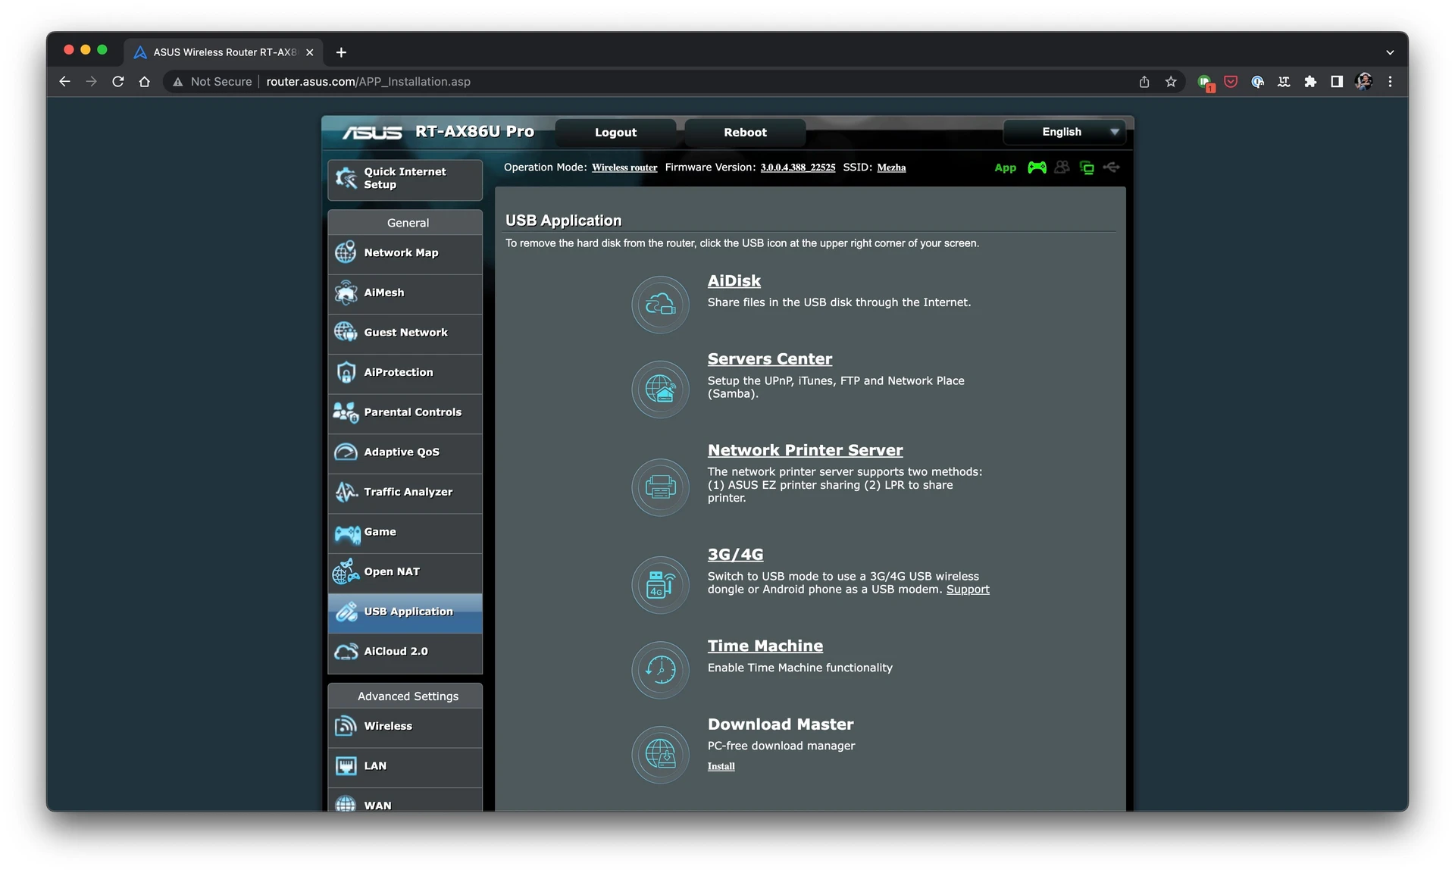This screenshot has height=873, width=1455.
Task: Open the 1Password extension icon
Action: (1257, 82)
